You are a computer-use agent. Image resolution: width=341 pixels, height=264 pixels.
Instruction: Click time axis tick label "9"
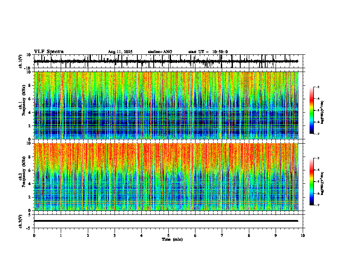coord(276,236)
